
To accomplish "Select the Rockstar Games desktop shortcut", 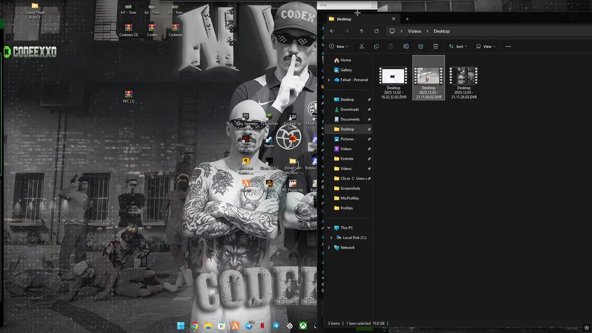I will coord(246,166).
